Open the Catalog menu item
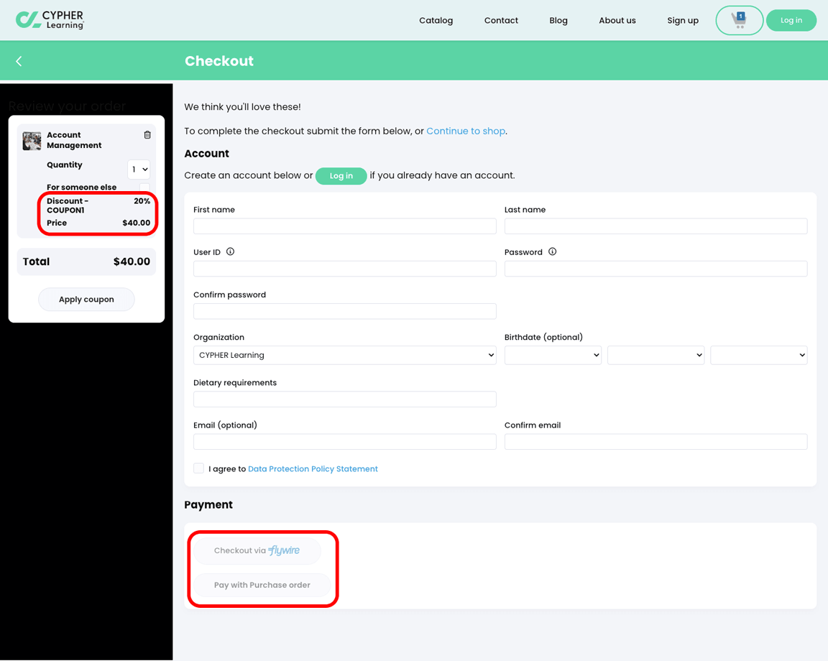The height and width of the screenshot is (661, 828). coord(436,21)
